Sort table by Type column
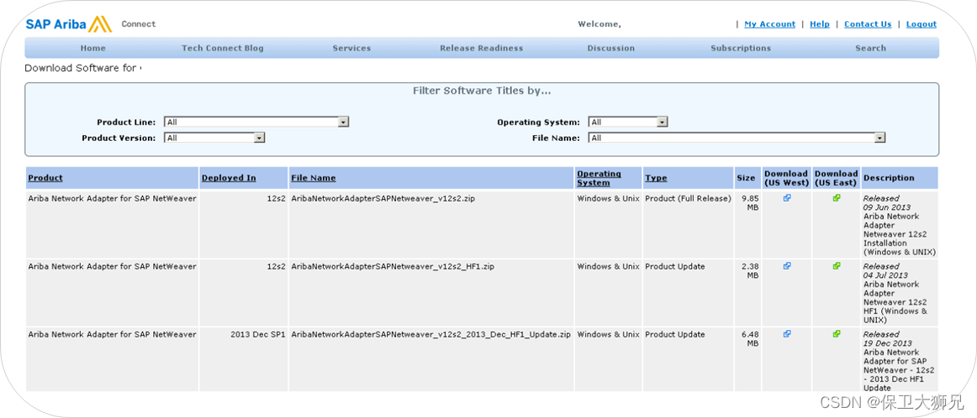The width and height of the screenshot is (977, 418). pyautogui.click(x=656, y=178)
